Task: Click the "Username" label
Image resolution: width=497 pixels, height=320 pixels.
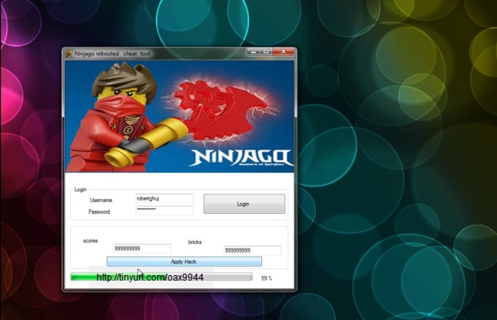Action: (x=101, y=200)
